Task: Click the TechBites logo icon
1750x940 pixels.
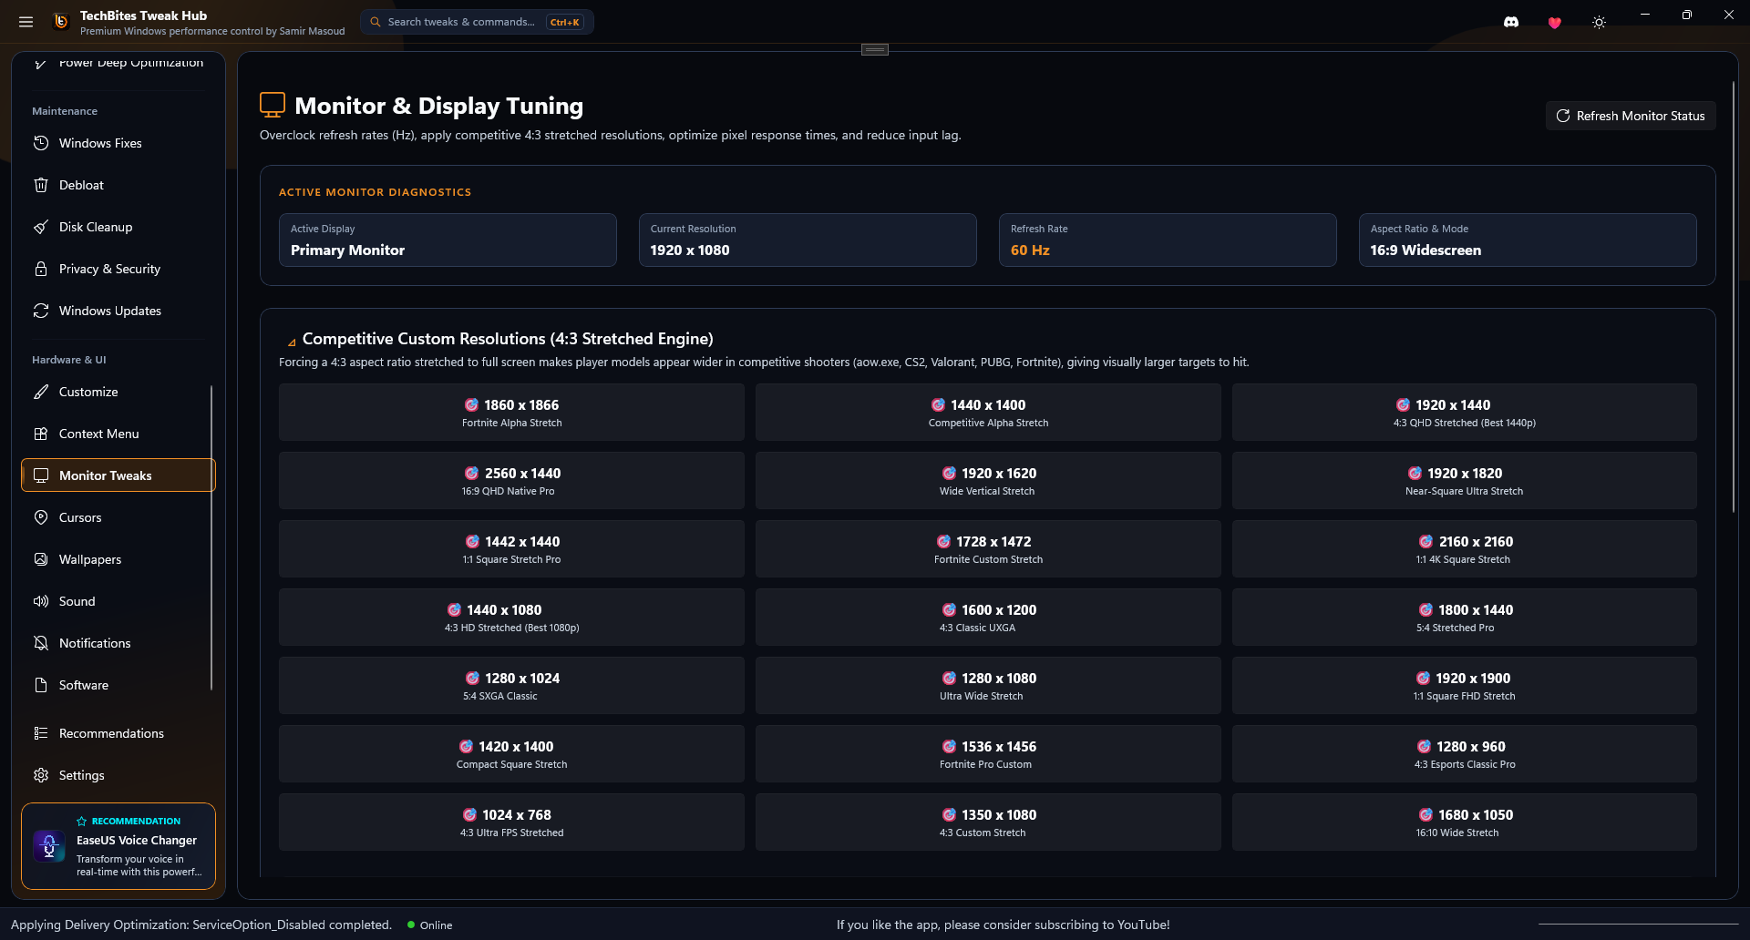Action: pos(61,22)
